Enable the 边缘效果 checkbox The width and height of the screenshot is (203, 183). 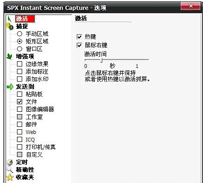(19, 64)
